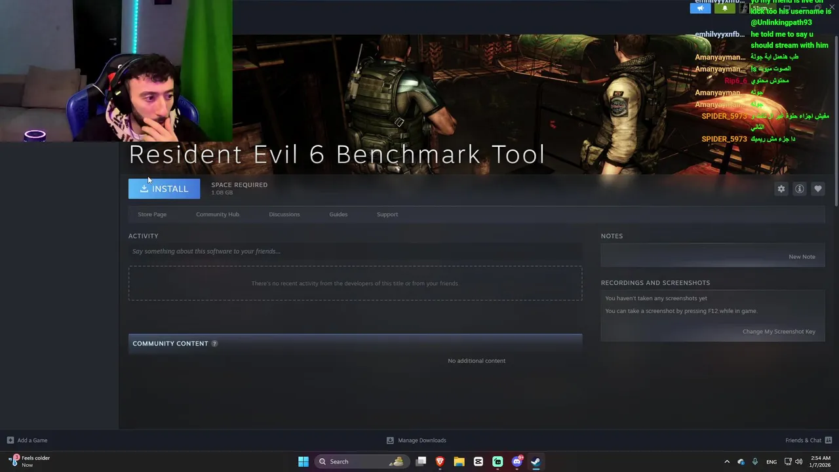Open Discord from the taskbar
This screenshot has height=472, width=839.
click(517, 462)
